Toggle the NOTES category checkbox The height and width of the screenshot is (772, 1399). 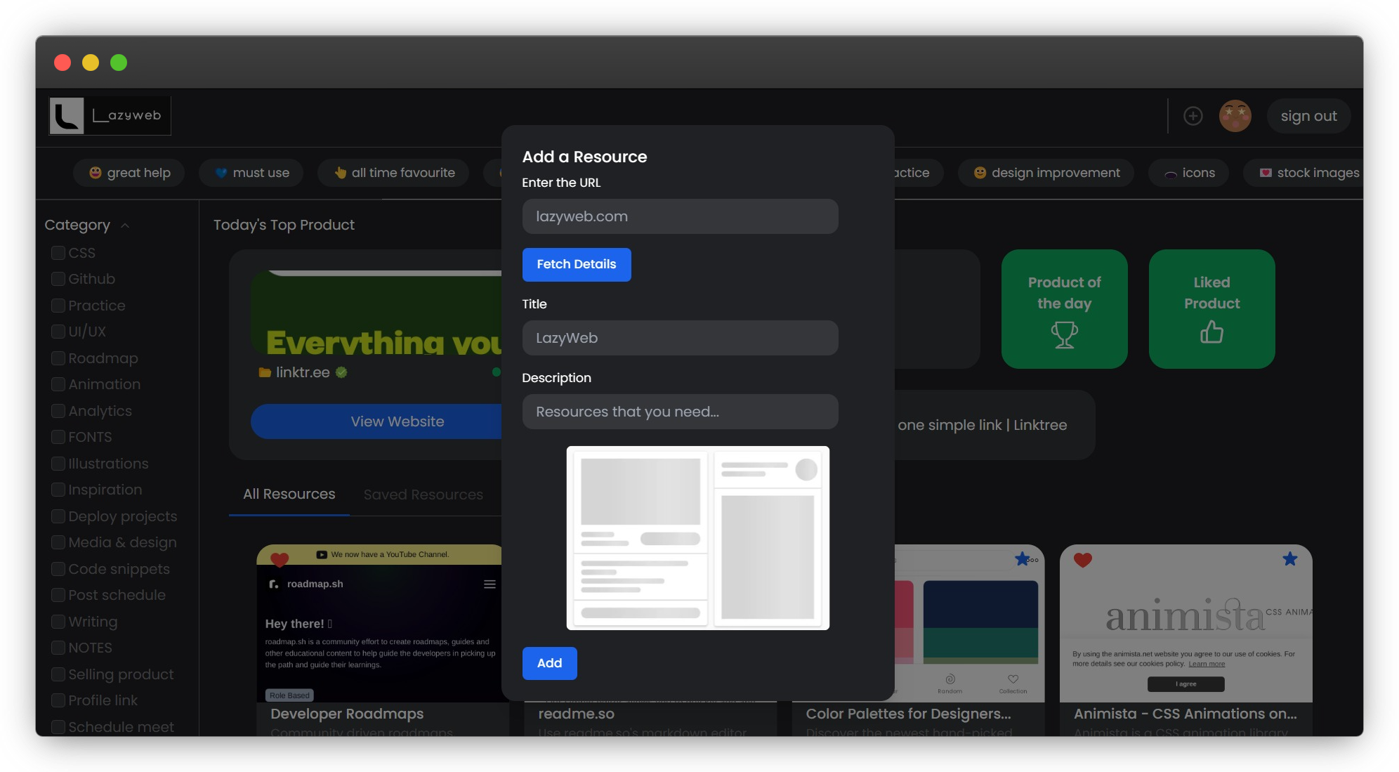click(58, 648)
